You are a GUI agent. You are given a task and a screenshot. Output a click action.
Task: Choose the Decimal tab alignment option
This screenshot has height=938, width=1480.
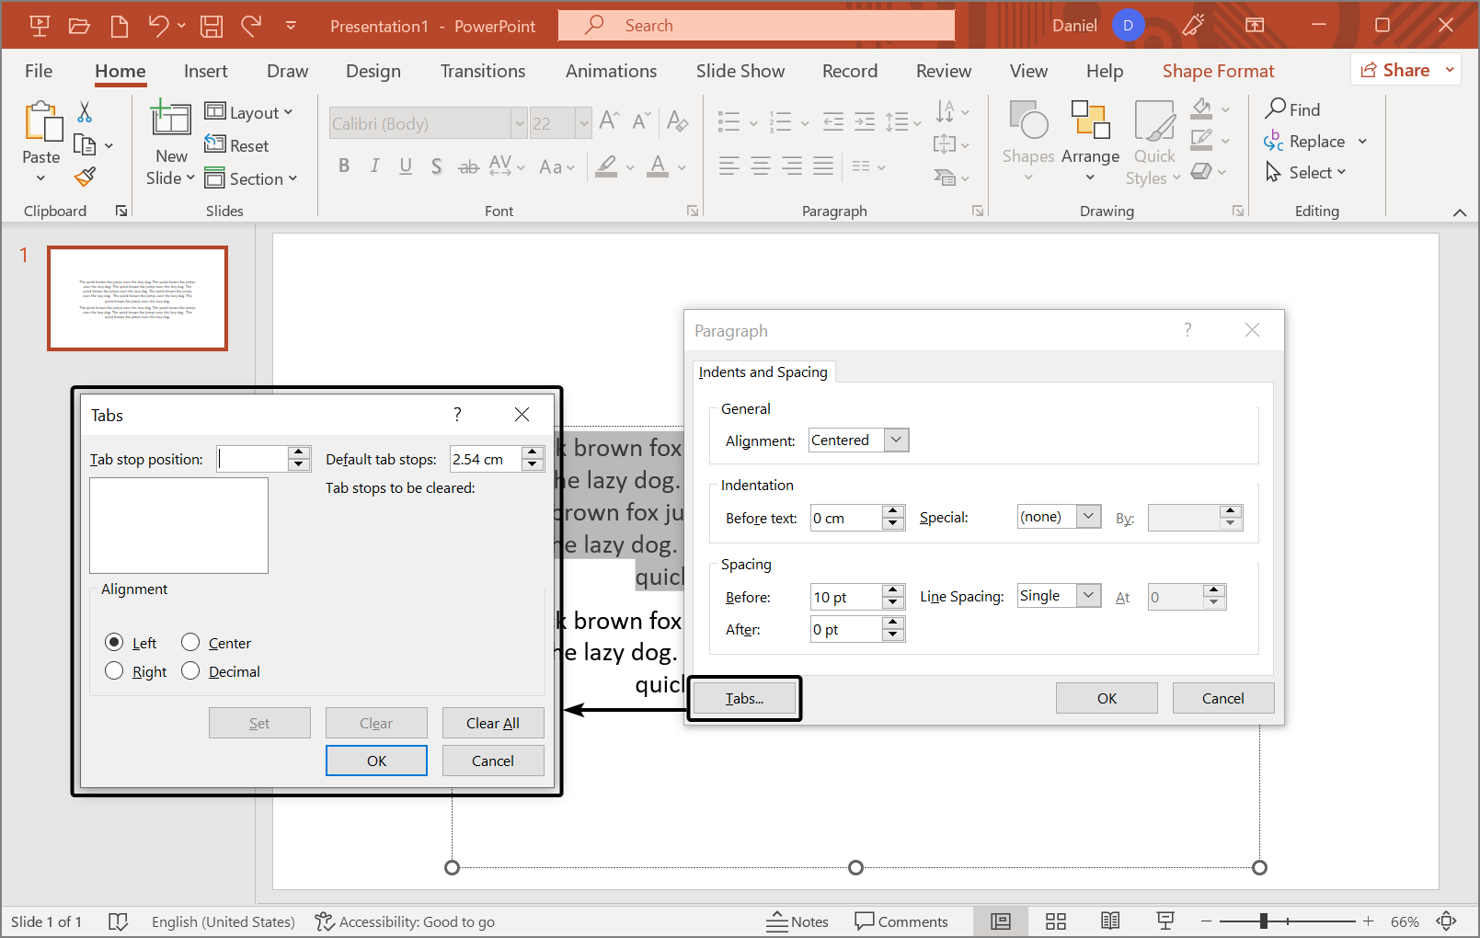pyautogui.click(x=190, y=671)
